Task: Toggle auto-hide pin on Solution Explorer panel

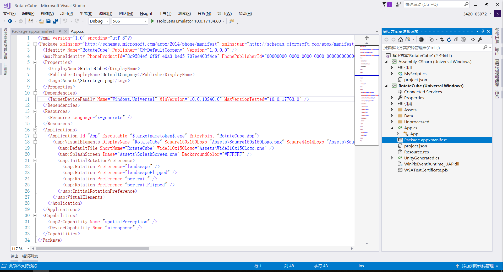Action: click(483, 31)
